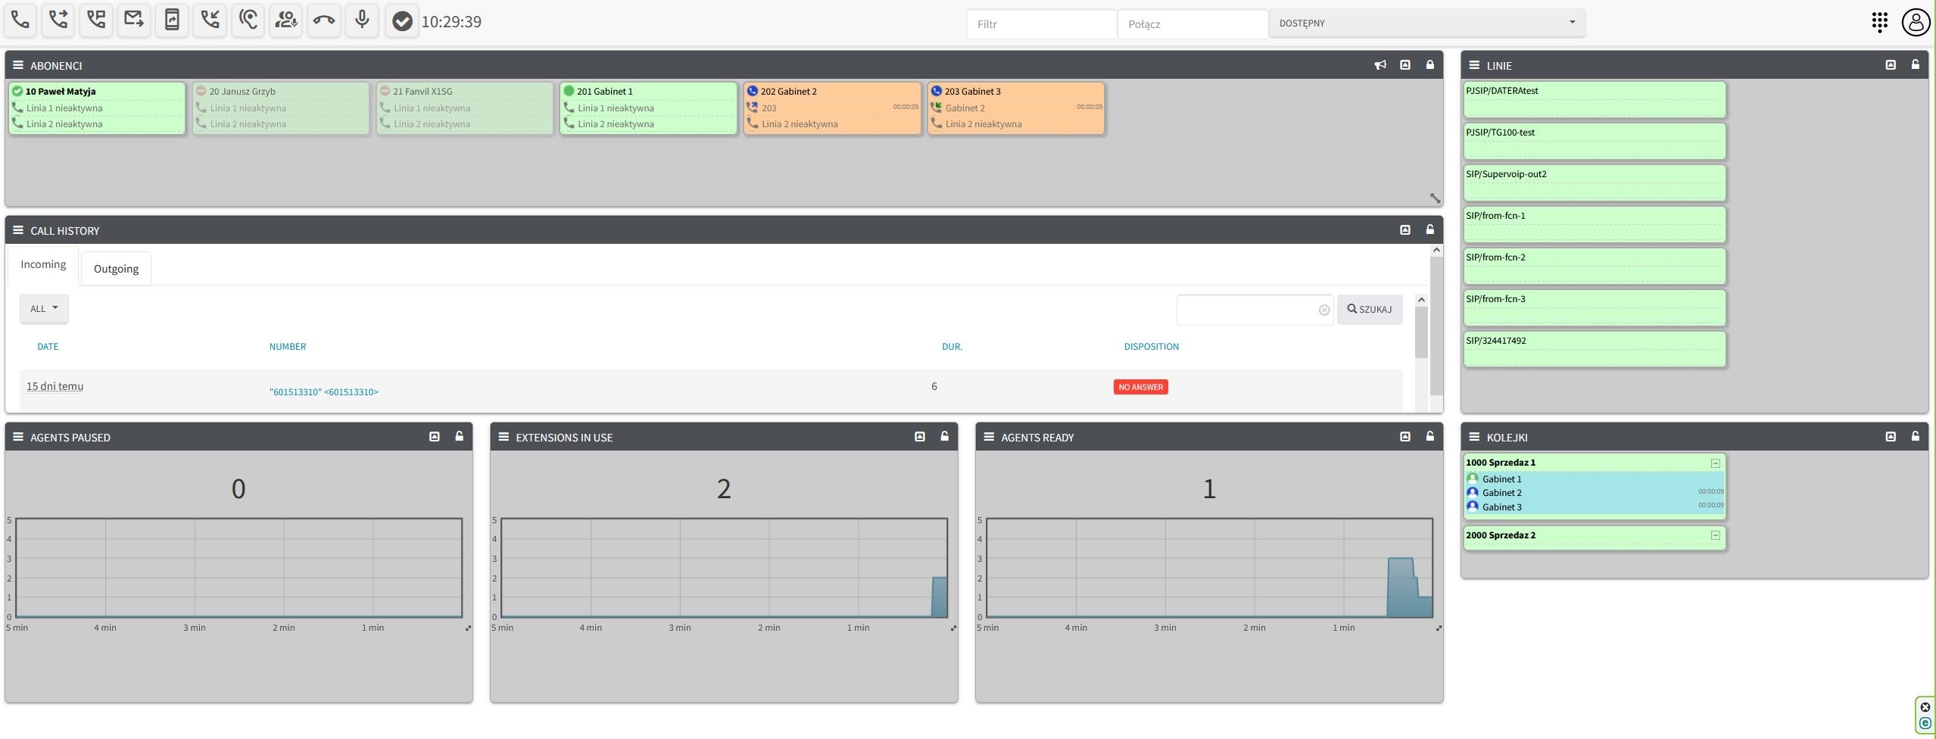
Task: Send call to voicemail with envelope icon
Action: (x=134, y=20)
